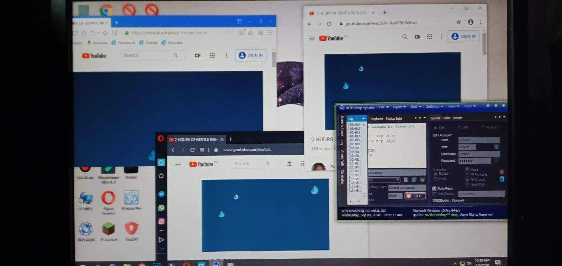
Task: Reload the page in the Opera window
Action: pos(192,150)
